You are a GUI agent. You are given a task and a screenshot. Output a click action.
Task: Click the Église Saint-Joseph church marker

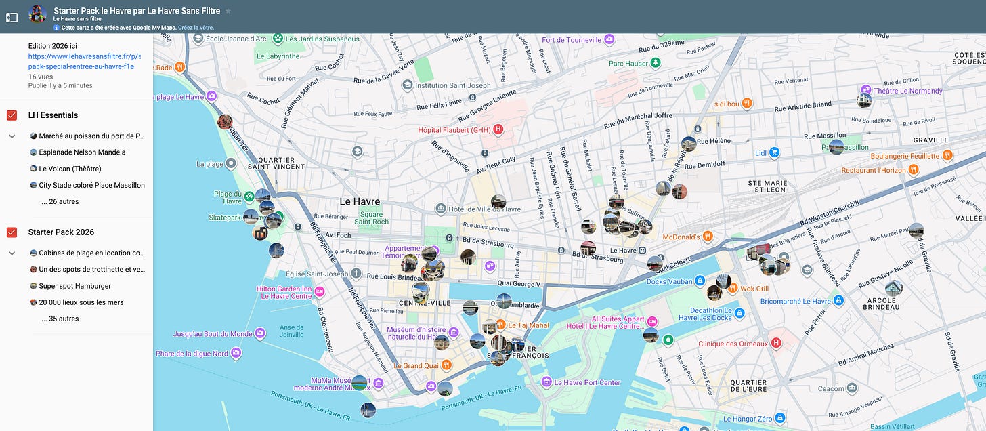tap(356, 274)
